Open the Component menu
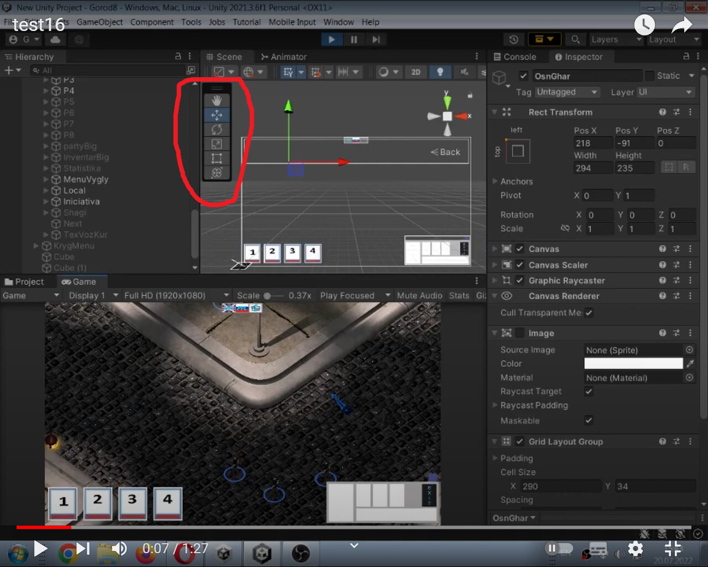 click(x=152, y=22)
